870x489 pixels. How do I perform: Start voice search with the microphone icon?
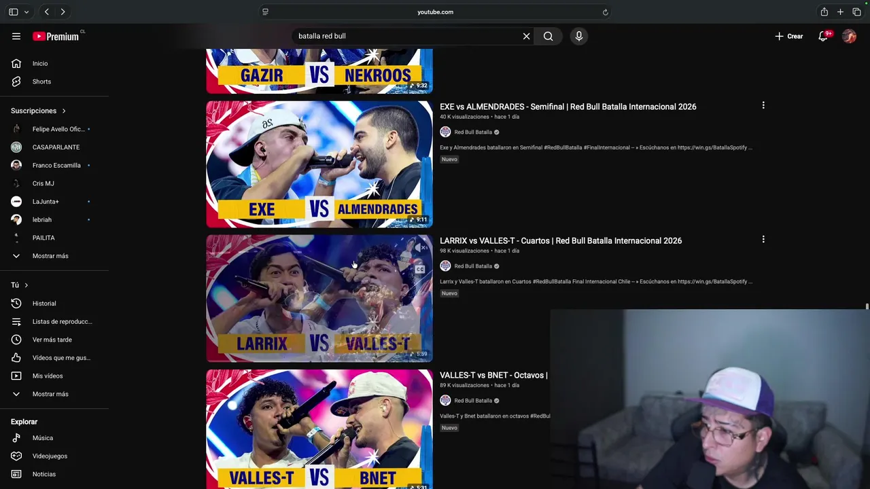(x=579, y=36)
